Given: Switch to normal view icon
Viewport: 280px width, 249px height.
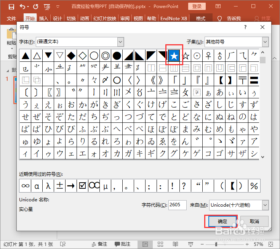Looking at the screenshot, I should pyautogui.click(x=145, y=244).
